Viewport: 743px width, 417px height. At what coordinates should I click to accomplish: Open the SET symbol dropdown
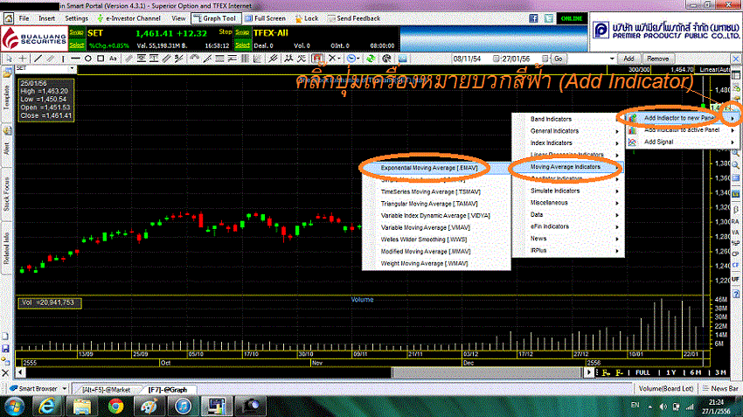point(72,69)
